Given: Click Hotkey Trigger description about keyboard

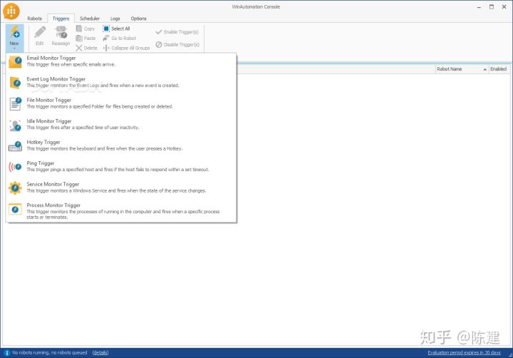Looking at the screenshot, I should click(x=105, y=149).
